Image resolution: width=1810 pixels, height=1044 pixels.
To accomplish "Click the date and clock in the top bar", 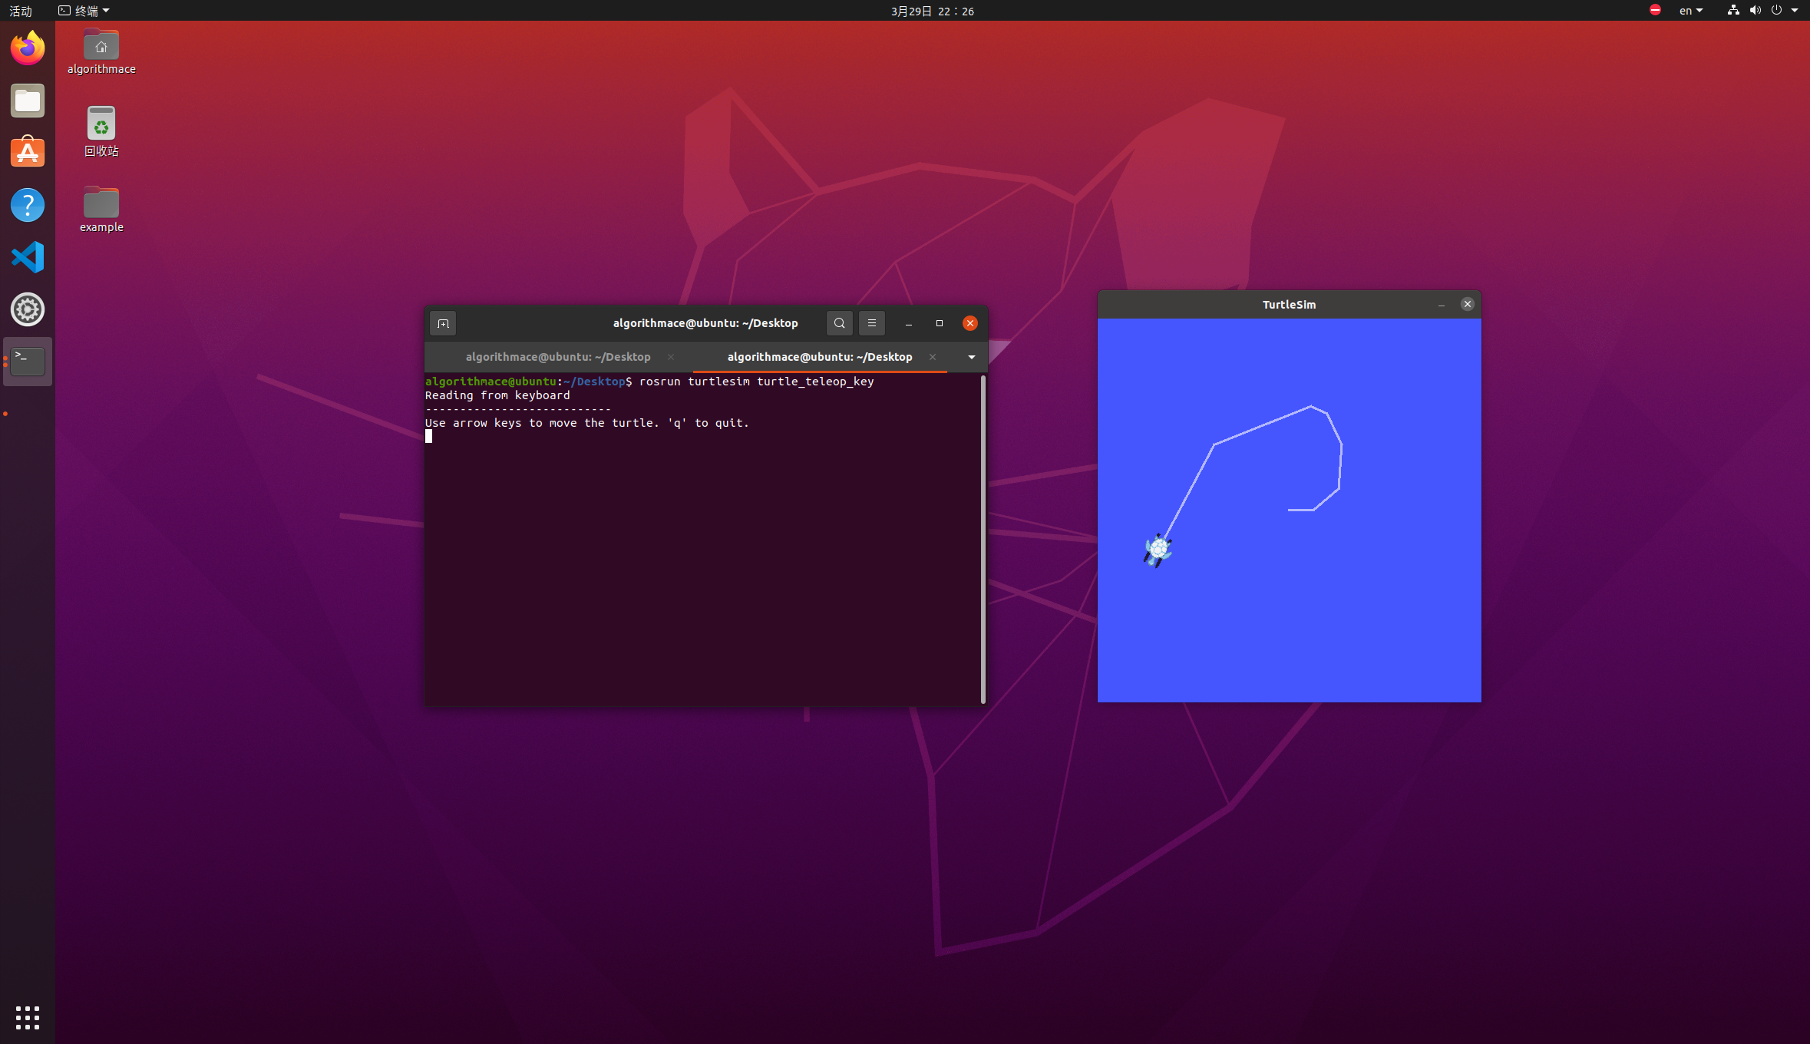I will tap(932, 11).
